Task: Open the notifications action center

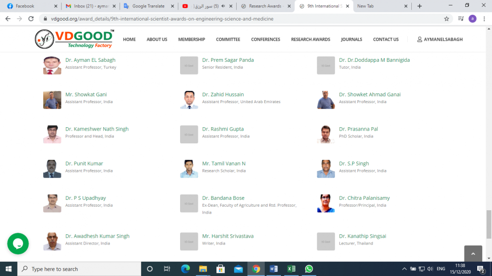Action: pyautogui.click(x=481, y=269)
